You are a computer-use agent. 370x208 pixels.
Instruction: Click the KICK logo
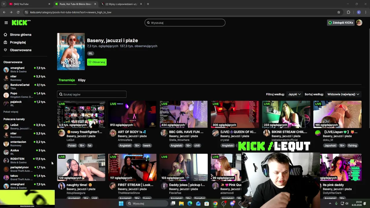point(21,23)
